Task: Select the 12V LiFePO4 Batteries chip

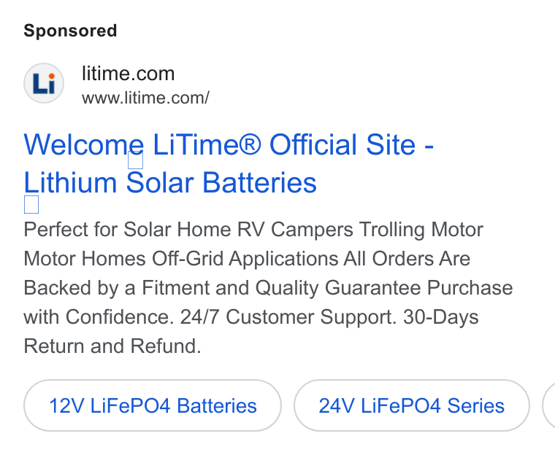Action: 153,405
